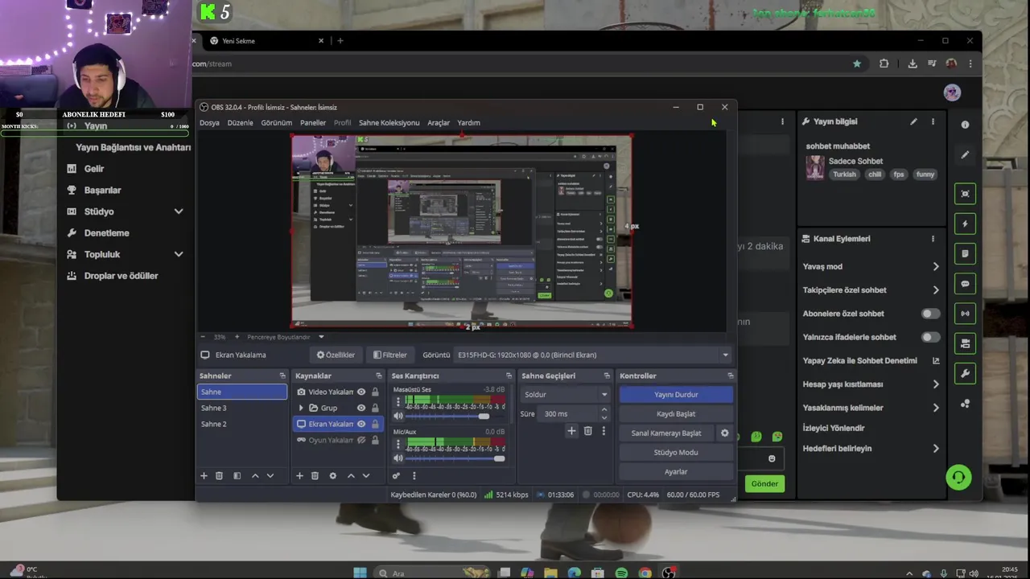Move the selected source up in Kaynaklar
This screenshot has height=579, width=1030.
pos(351,476)
